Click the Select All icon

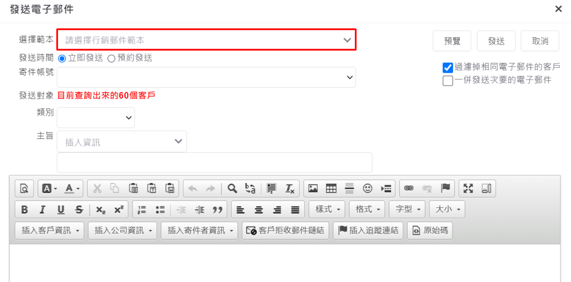[x=271, y=188]
